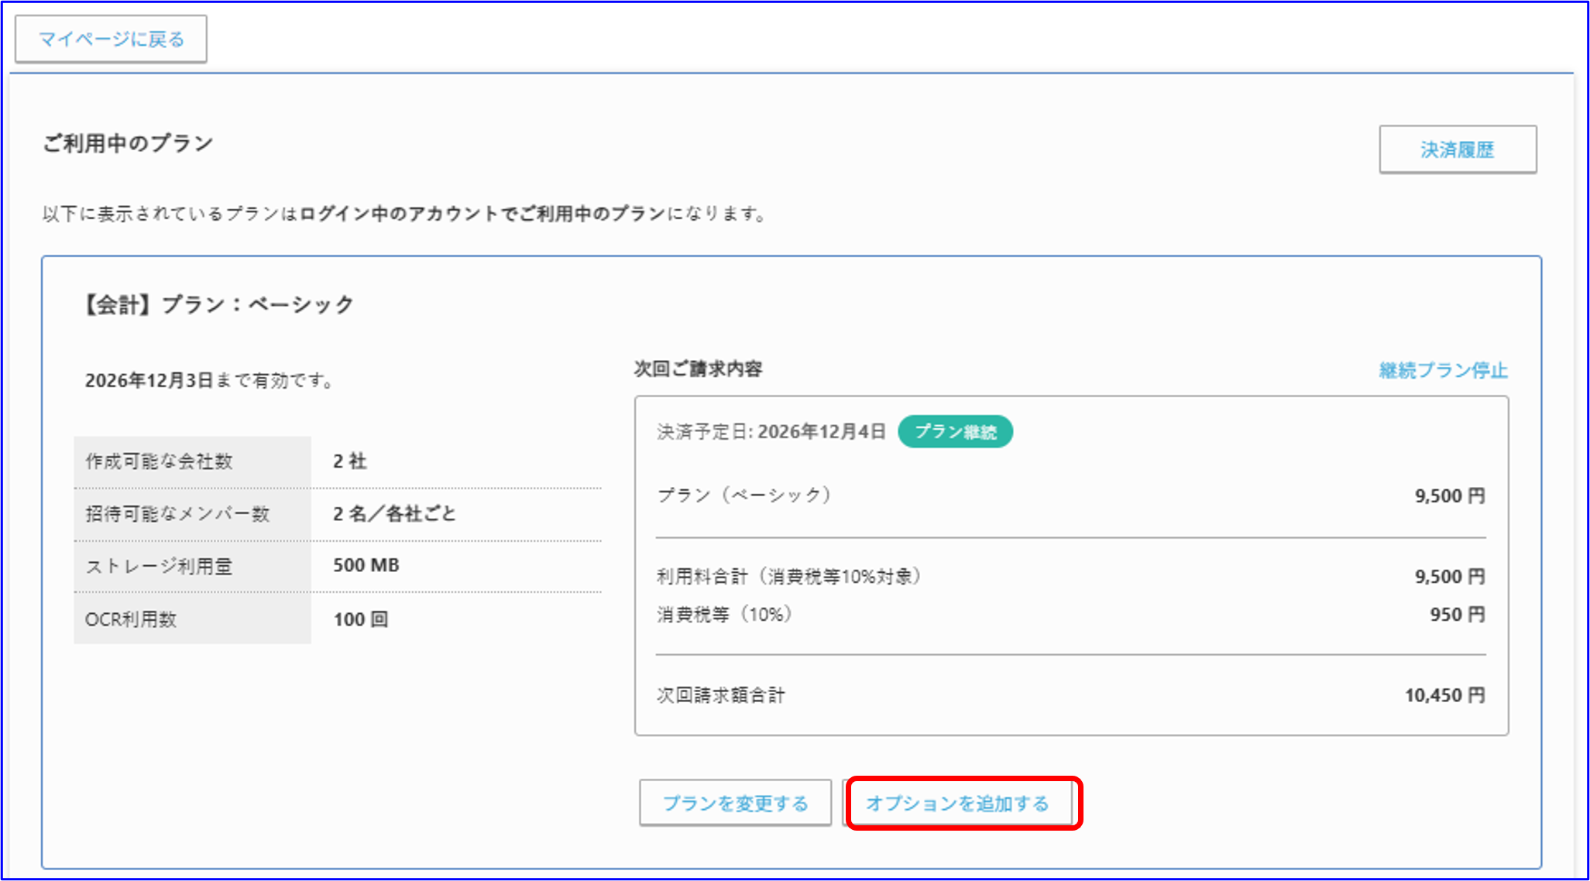Open the オプションを追加する option dialog

960,803
